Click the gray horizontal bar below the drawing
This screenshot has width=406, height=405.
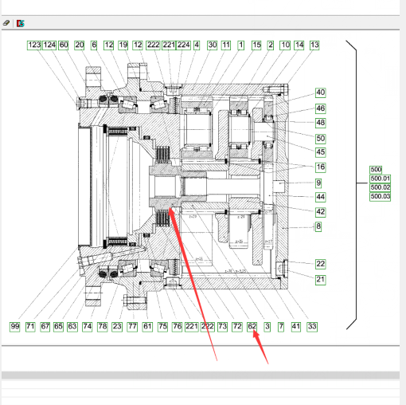(201, 375)
